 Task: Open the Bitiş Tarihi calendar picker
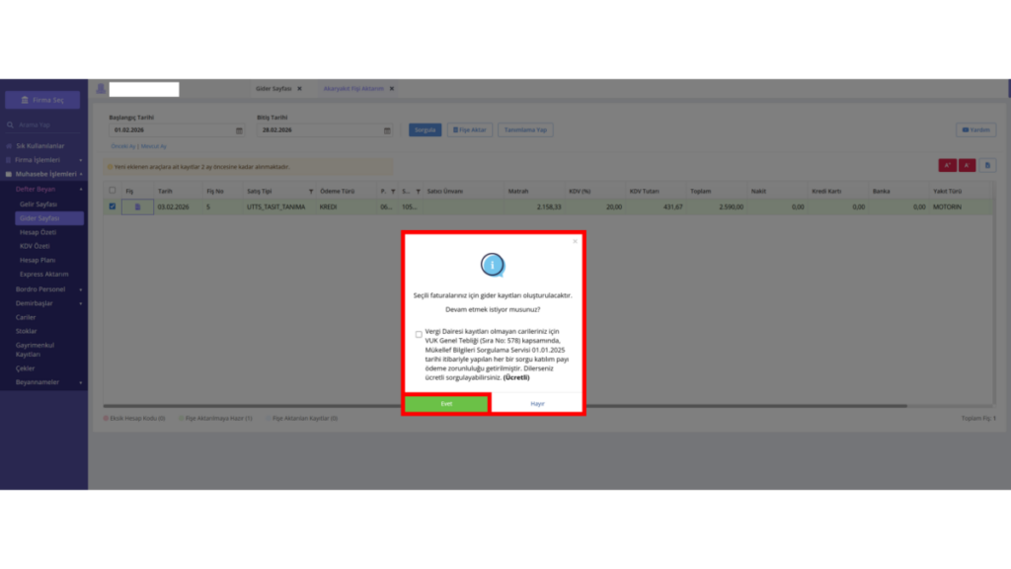coord(387,130)
